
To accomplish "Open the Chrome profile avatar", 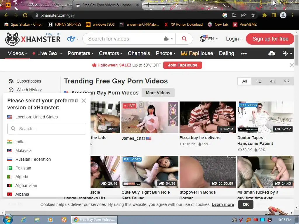I will tap(283, 15).
